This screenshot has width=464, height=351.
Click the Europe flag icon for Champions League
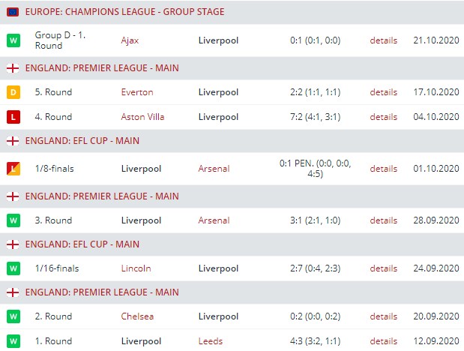click(x=12, y=12)
